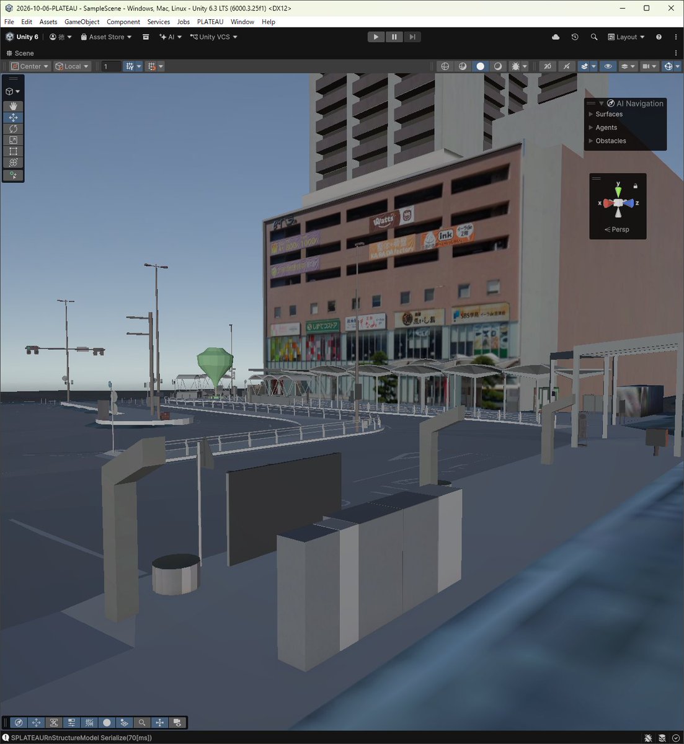Open the Asset Store dropdown
Screen dimensions: 684x744
point(106,37)
